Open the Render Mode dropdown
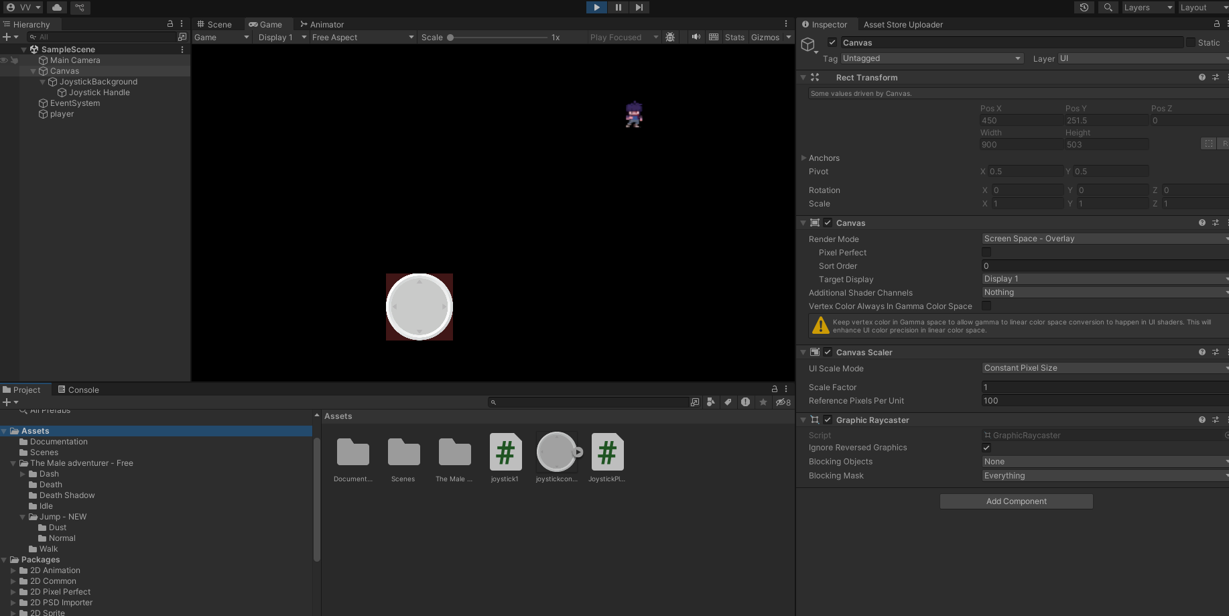This screenshot has height=616, width=1229. pyautogui.click(x=1104, y=239)
